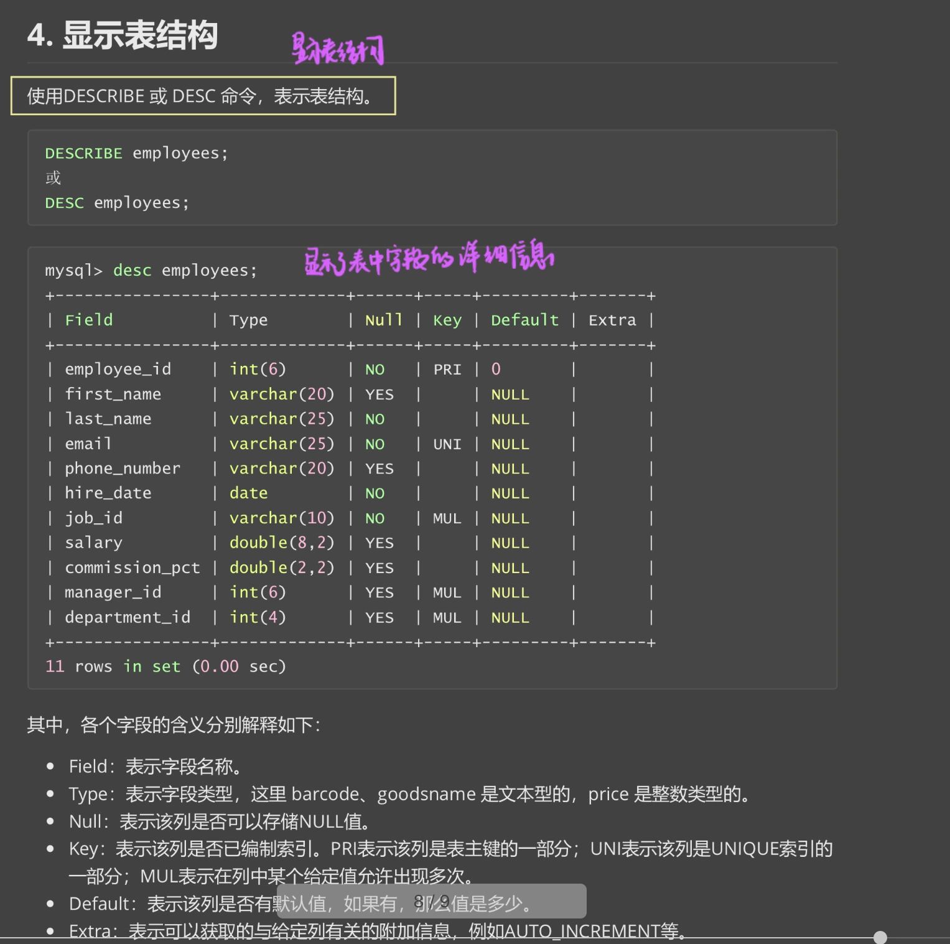Screen dimensions: 950x944
Task: Click the bullet starting 'Key：表示该列是否已编制索引'
Action: point(450,862)
